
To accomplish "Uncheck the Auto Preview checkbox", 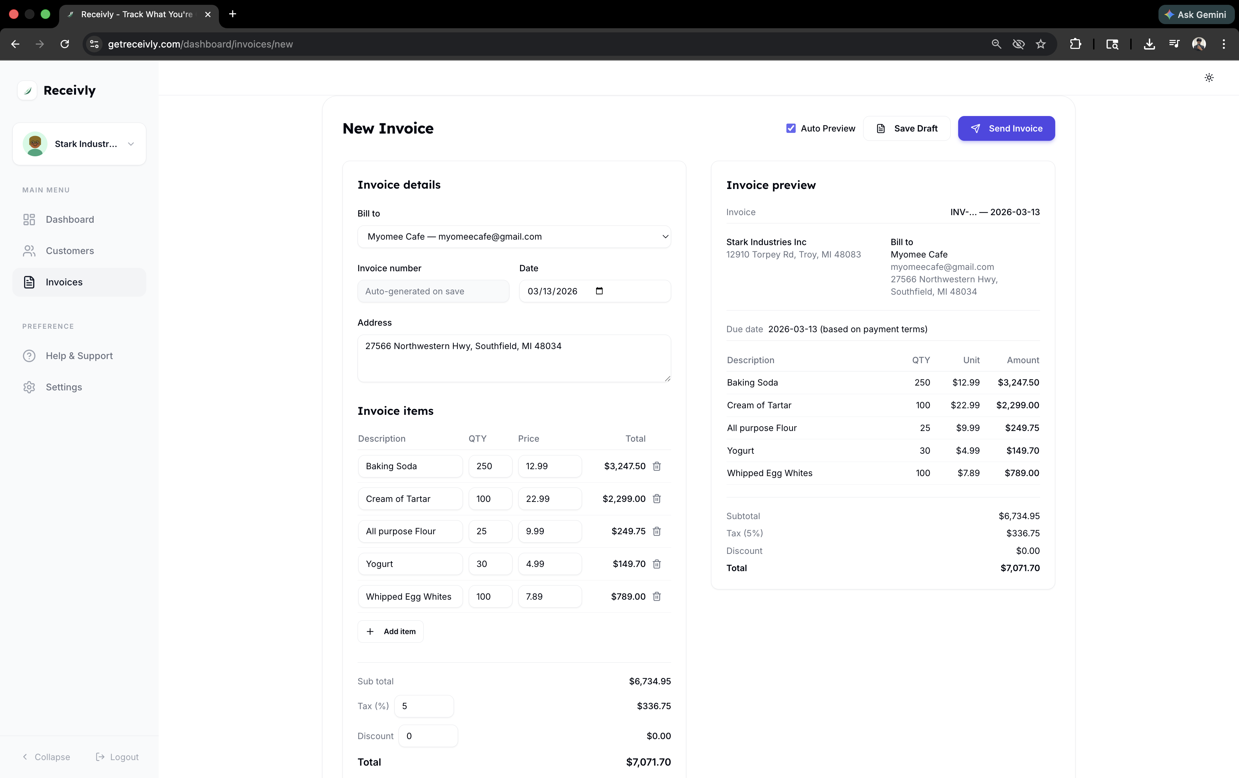I will click(791, 128).
